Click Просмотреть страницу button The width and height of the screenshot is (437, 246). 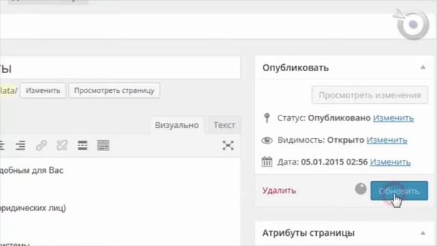[x=114, y=90]
